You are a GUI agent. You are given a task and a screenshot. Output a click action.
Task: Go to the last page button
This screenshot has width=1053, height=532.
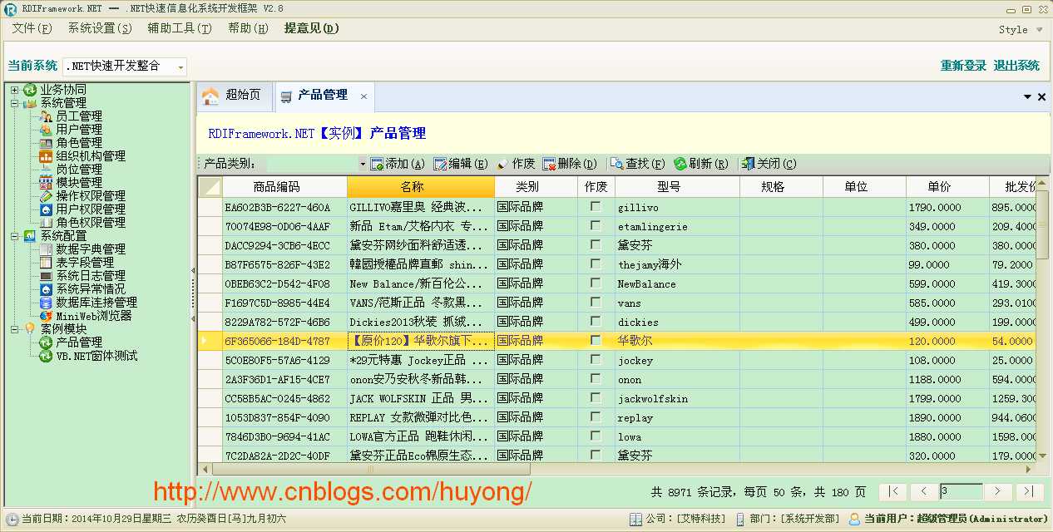tap(1030, 491)
